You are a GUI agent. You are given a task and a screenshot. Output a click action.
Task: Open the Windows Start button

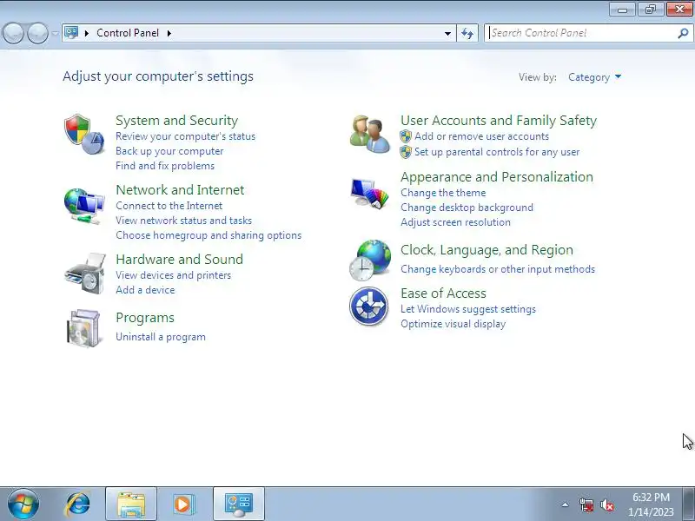coord(23,505)
